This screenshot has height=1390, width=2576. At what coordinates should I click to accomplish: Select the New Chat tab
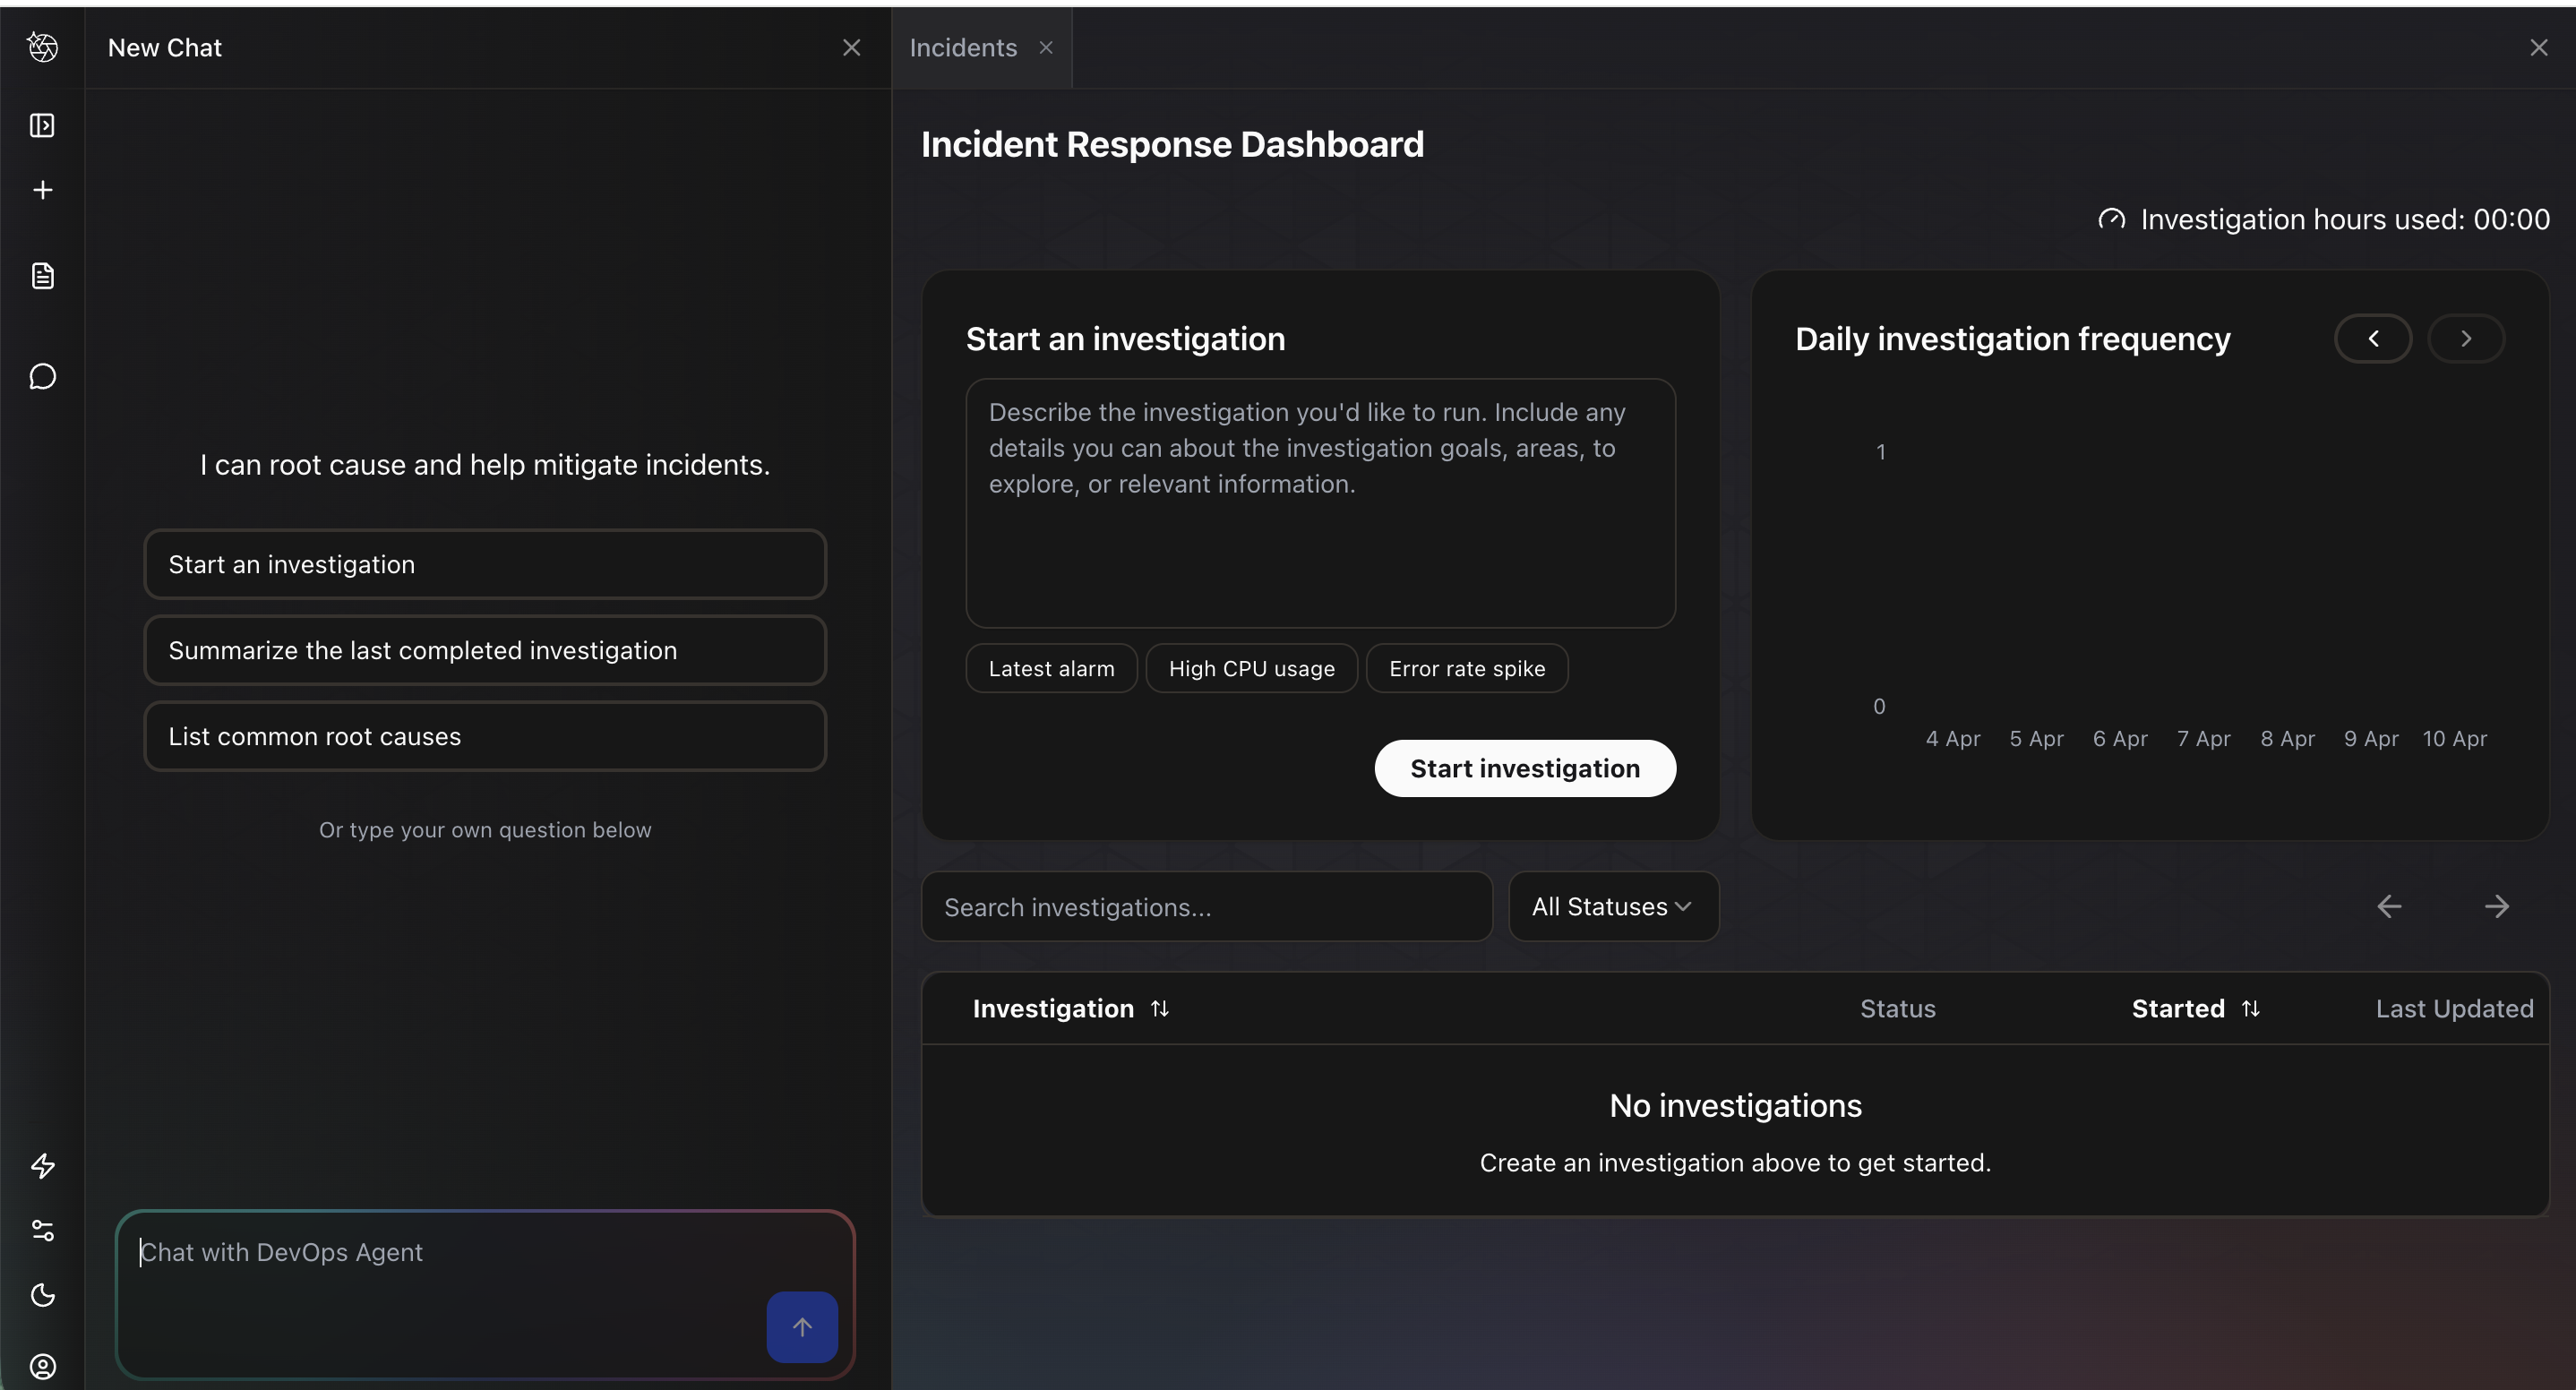(165, 47)
